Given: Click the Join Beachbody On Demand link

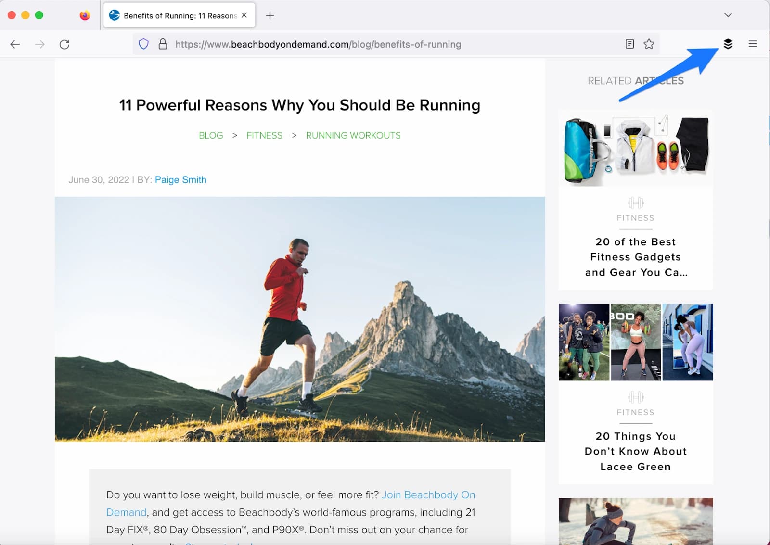Looking at the screenshot, I should pyautogui.click(x=428, y=494).
